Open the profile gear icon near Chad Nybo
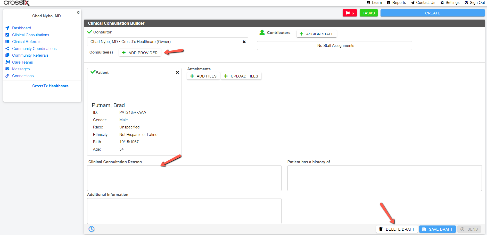This screenshot has height=235, width=487. [78, 12]
